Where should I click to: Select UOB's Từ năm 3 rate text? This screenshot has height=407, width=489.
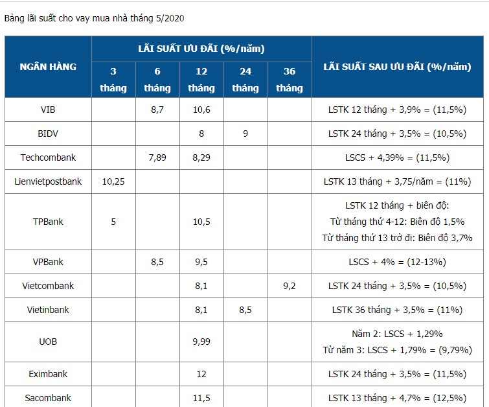coord(397,350)
